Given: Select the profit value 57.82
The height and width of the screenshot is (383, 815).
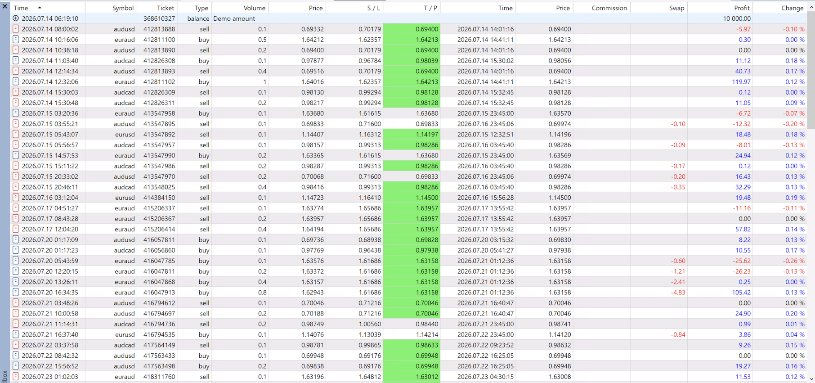Looking at the screenshot, I should click(743, 229).
